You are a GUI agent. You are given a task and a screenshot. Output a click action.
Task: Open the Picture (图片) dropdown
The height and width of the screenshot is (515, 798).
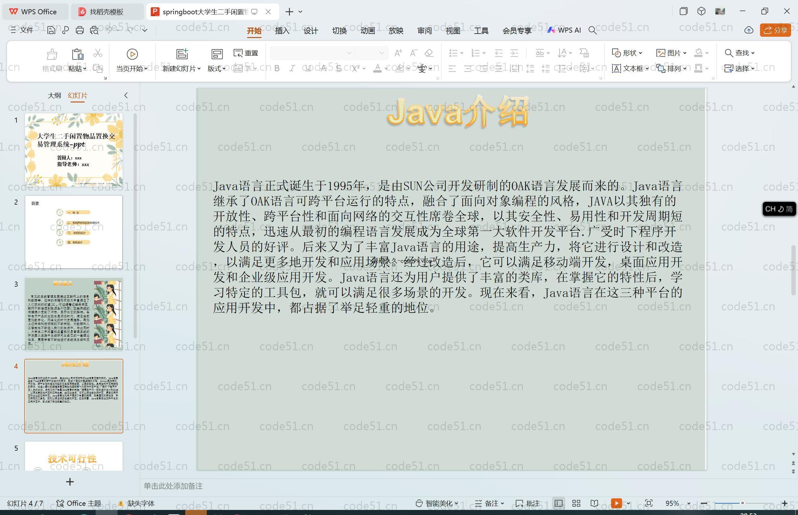pos(671,53)
